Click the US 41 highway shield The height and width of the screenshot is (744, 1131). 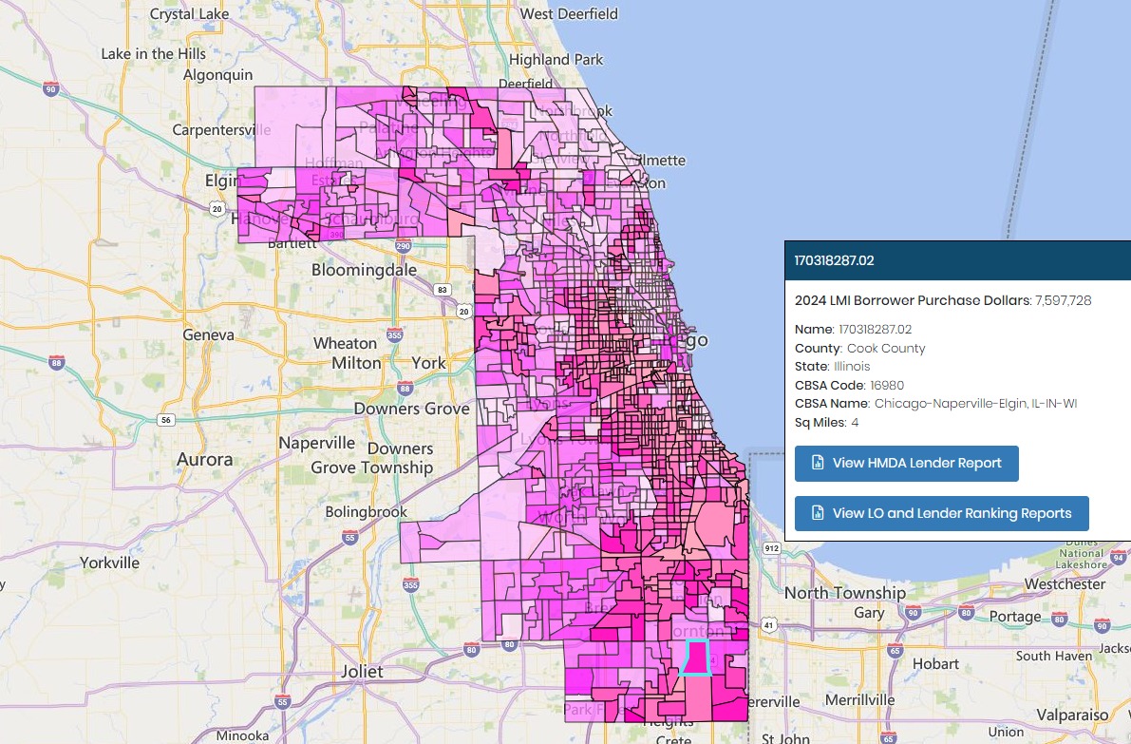[x=768, y=625]
